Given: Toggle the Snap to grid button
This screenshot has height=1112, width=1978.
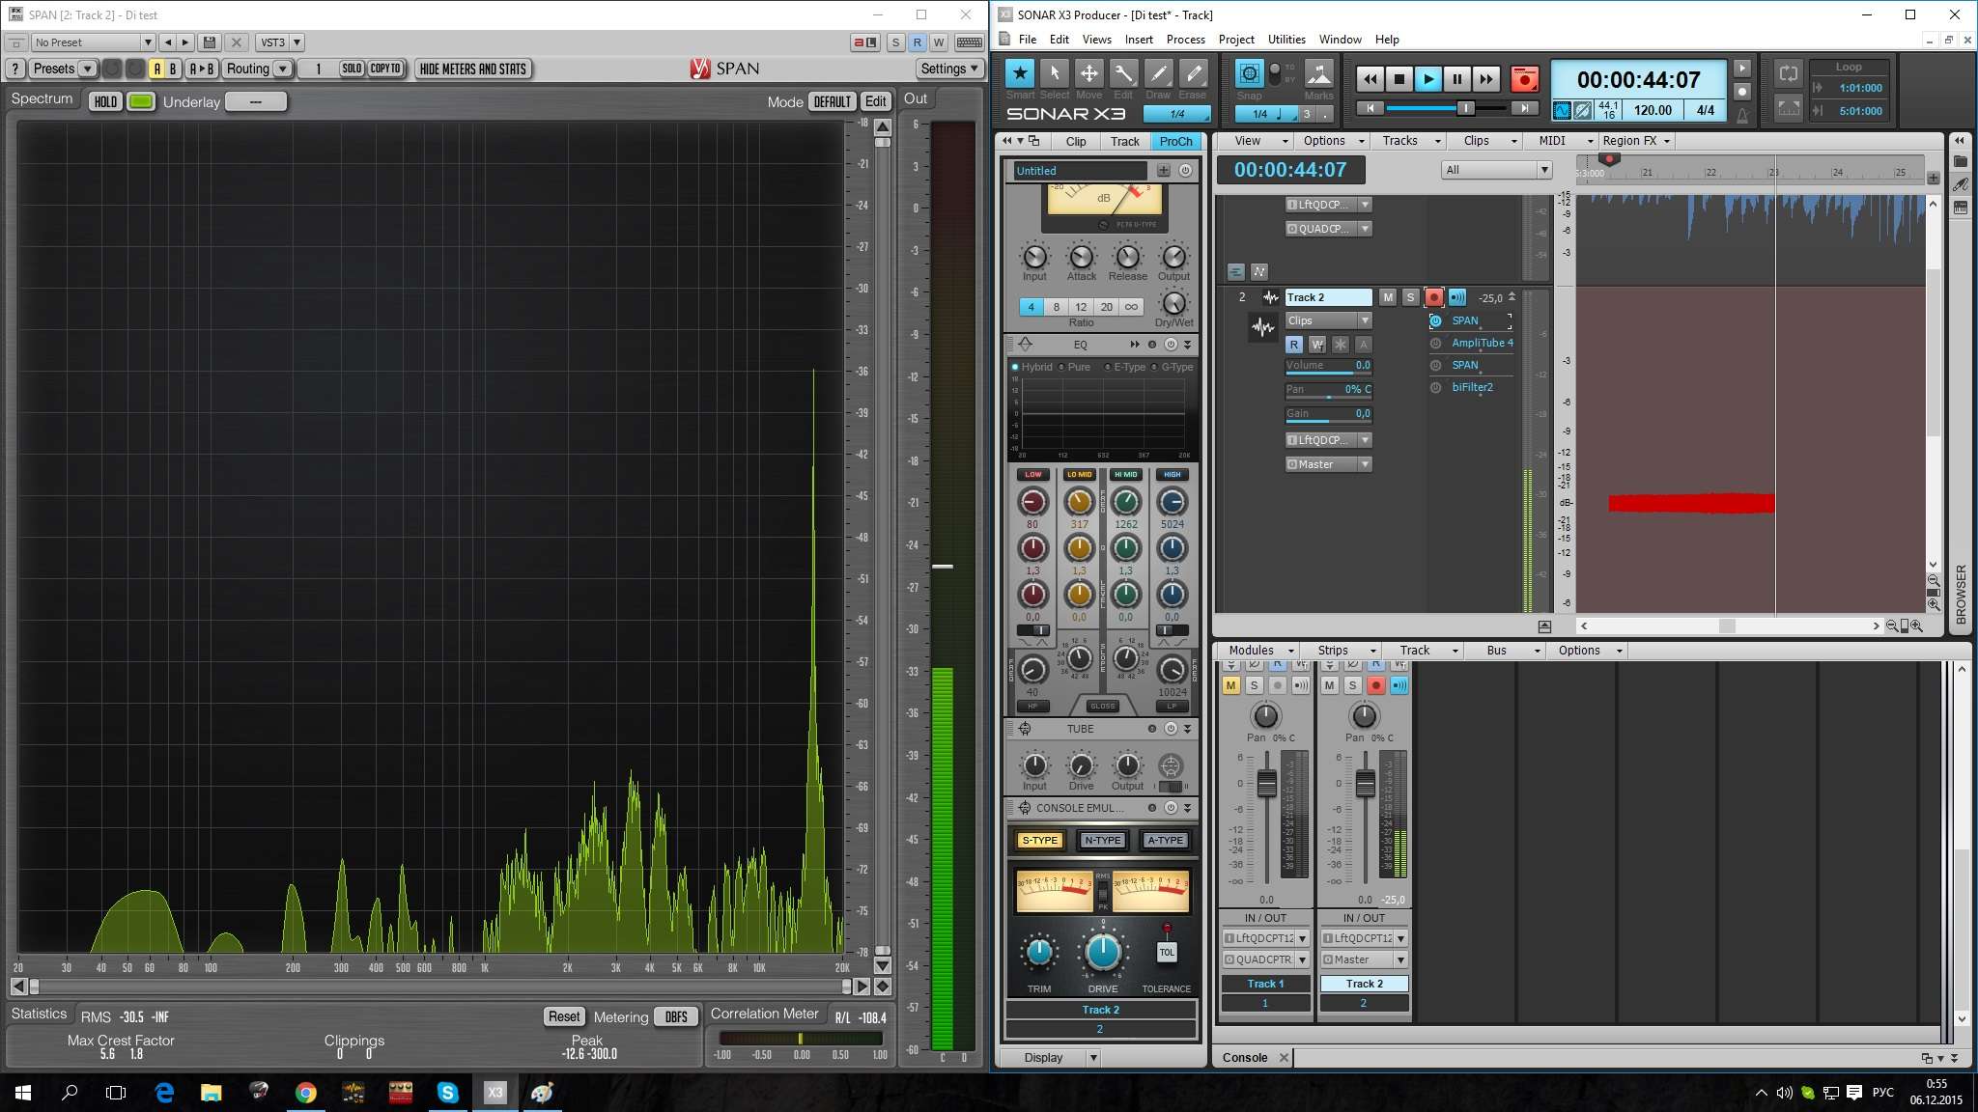Looking at the screenshot, I should pos(1249,74).
